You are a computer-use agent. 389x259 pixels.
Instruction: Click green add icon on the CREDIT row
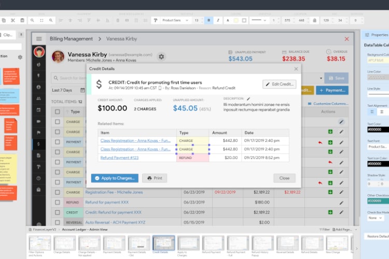(330, 212)
